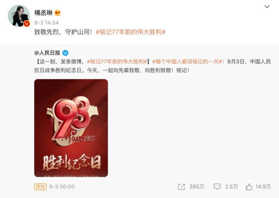Click the repost share icon
Viewport: 279px width, 198px height.
(x=181, y=187)
